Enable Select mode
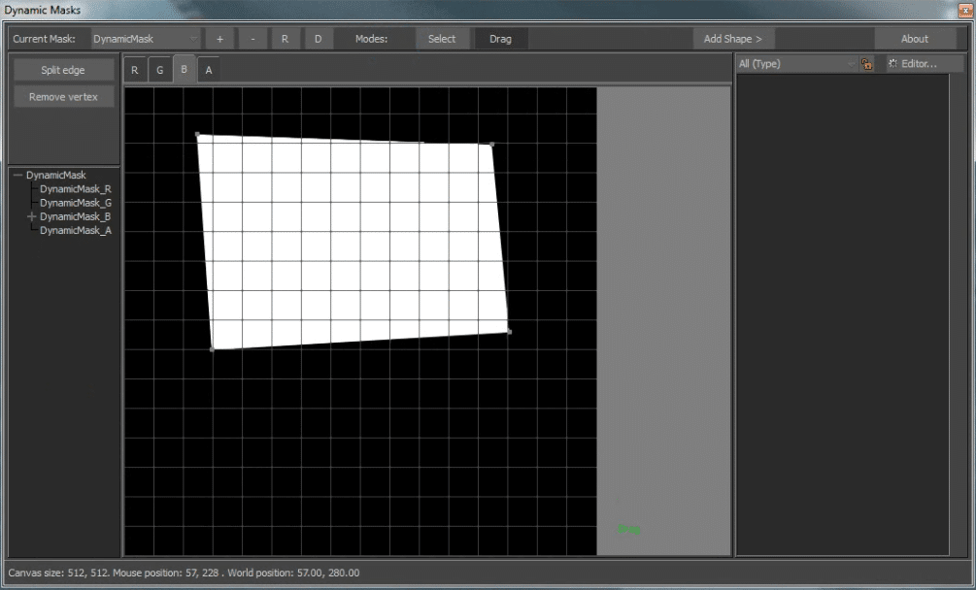 [442, 39]
